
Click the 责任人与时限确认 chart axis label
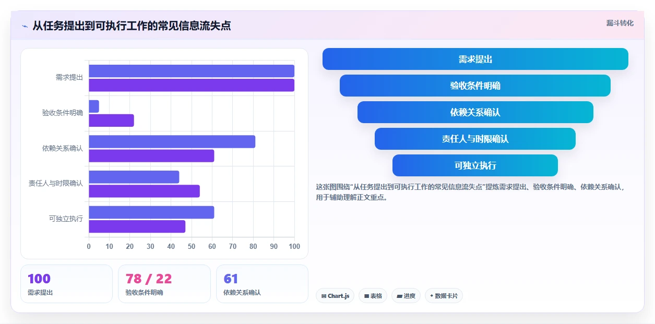click(56, 183)
